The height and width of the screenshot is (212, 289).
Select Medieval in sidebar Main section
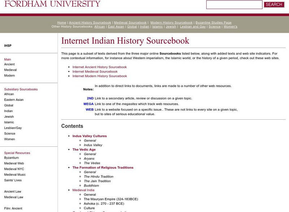pyautogui.click(x=10, y=70)
